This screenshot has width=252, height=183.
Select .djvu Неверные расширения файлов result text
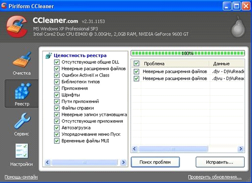coord(175,78)
